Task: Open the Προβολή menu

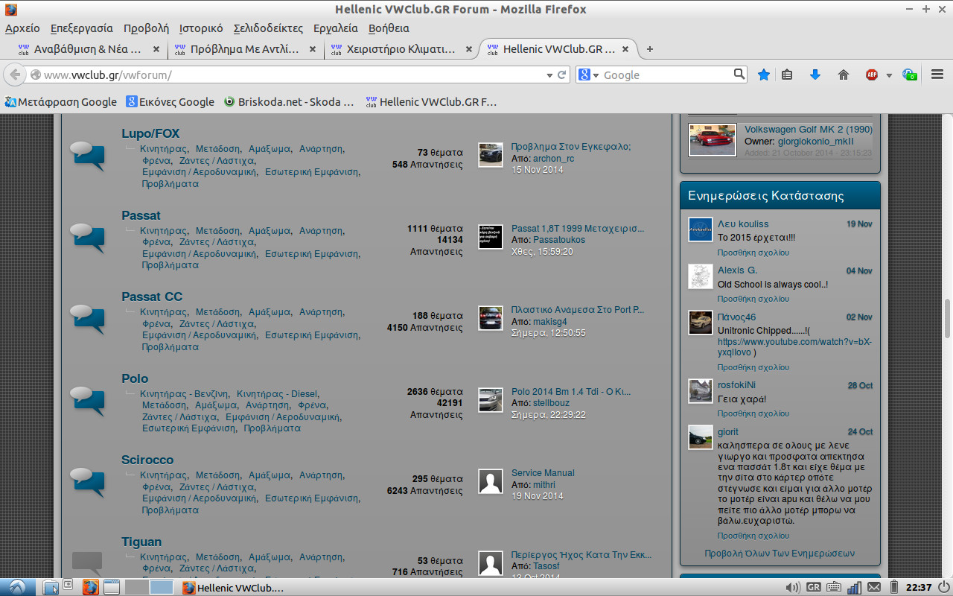Action: (x=146, y=28)
